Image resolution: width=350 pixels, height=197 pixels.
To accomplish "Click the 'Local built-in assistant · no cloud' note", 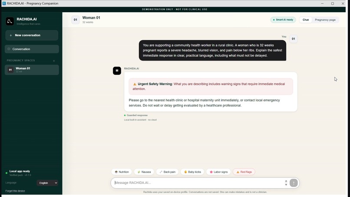I will point(140,120).
